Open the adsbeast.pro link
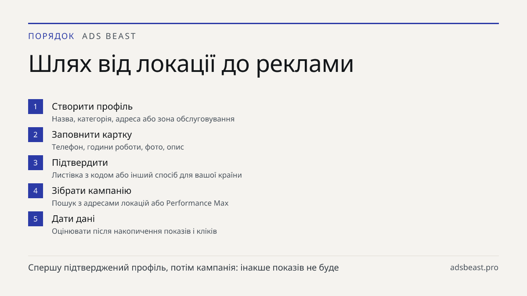 pos(474,267)
